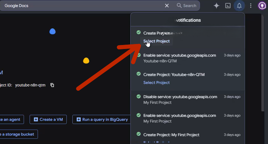The width and height of the screenshot is (268, 144).
Task: Click the Create a VM button
Action: (x=48, y=120)
